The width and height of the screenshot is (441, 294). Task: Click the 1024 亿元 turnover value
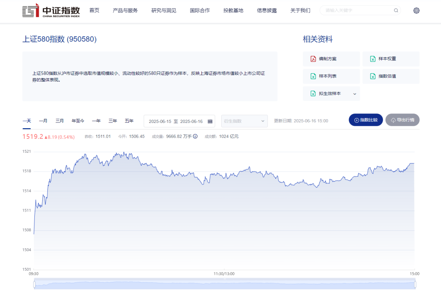click(229, 136)
